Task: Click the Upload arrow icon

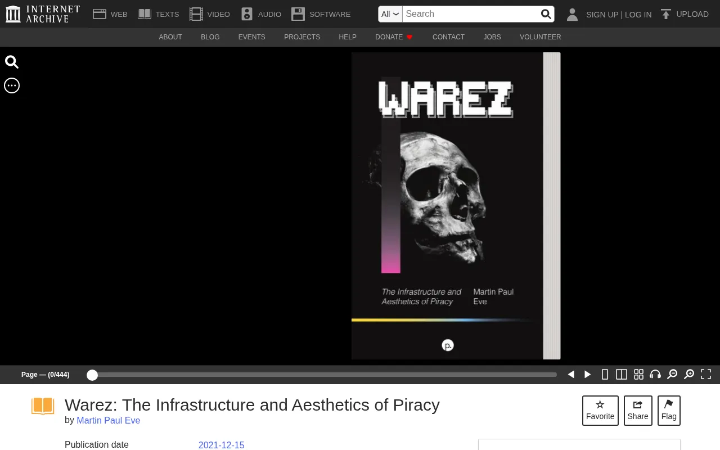Action: (x=666, y=14)
